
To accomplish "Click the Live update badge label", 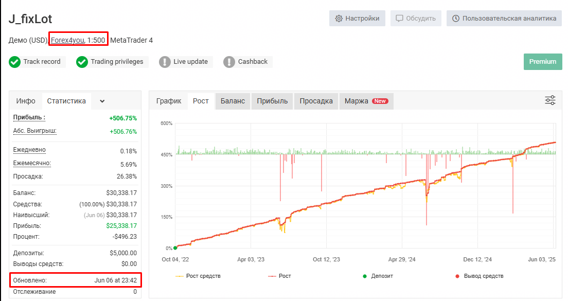I will pyautogui.click(x=190, y=62).
